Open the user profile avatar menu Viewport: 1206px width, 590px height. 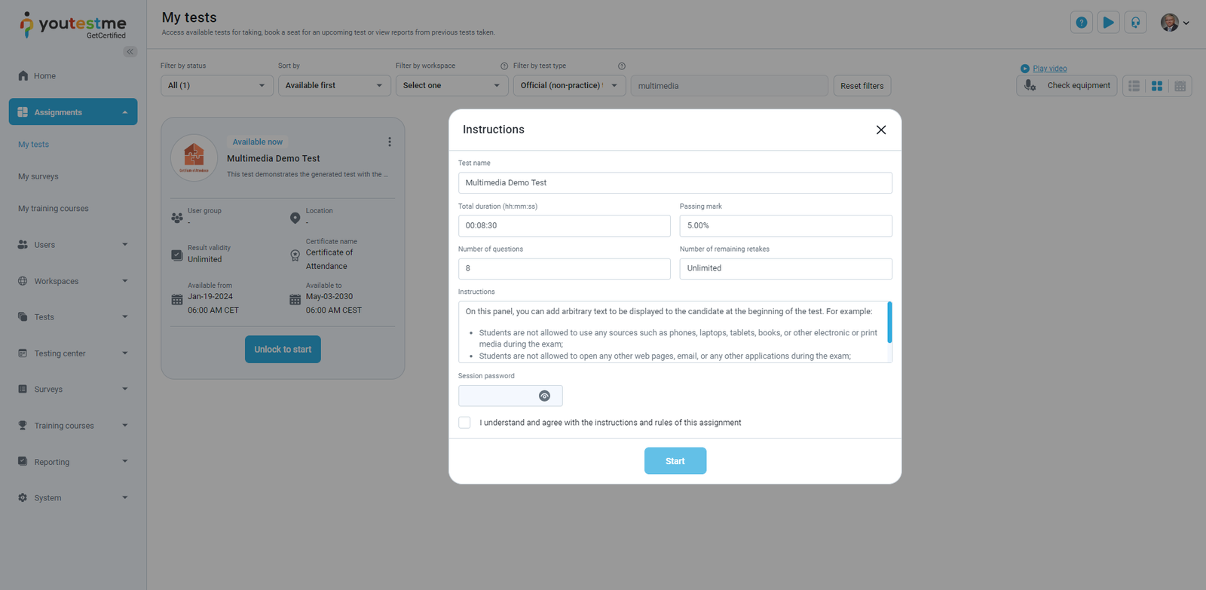[1174, 23]
